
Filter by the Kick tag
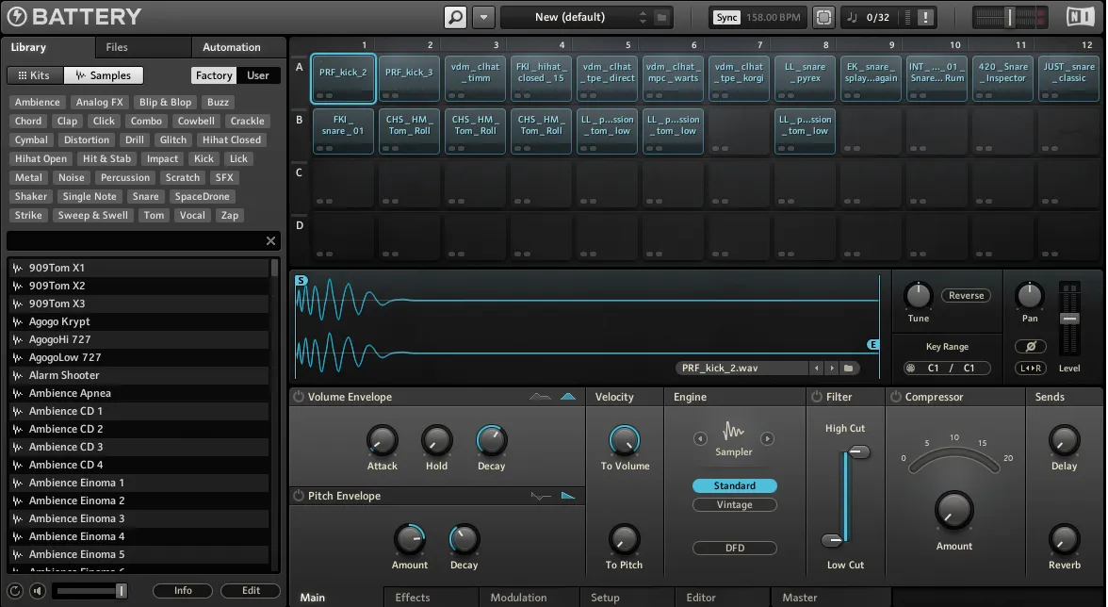(204, 159)
